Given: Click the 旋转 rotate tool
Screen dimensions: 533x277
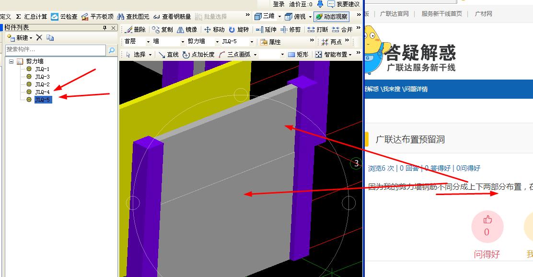Looking at the screenshot, I should pos(239,30).
